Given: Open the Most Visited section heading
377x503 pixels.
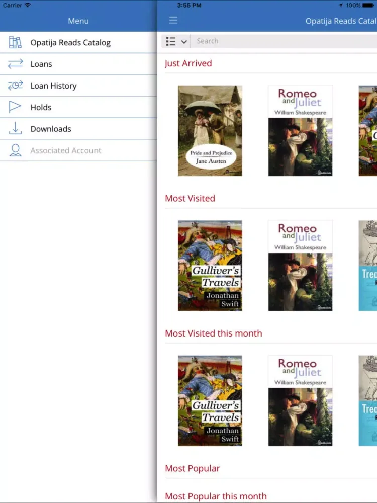Looking at the screenshot, I should point(190,198).
